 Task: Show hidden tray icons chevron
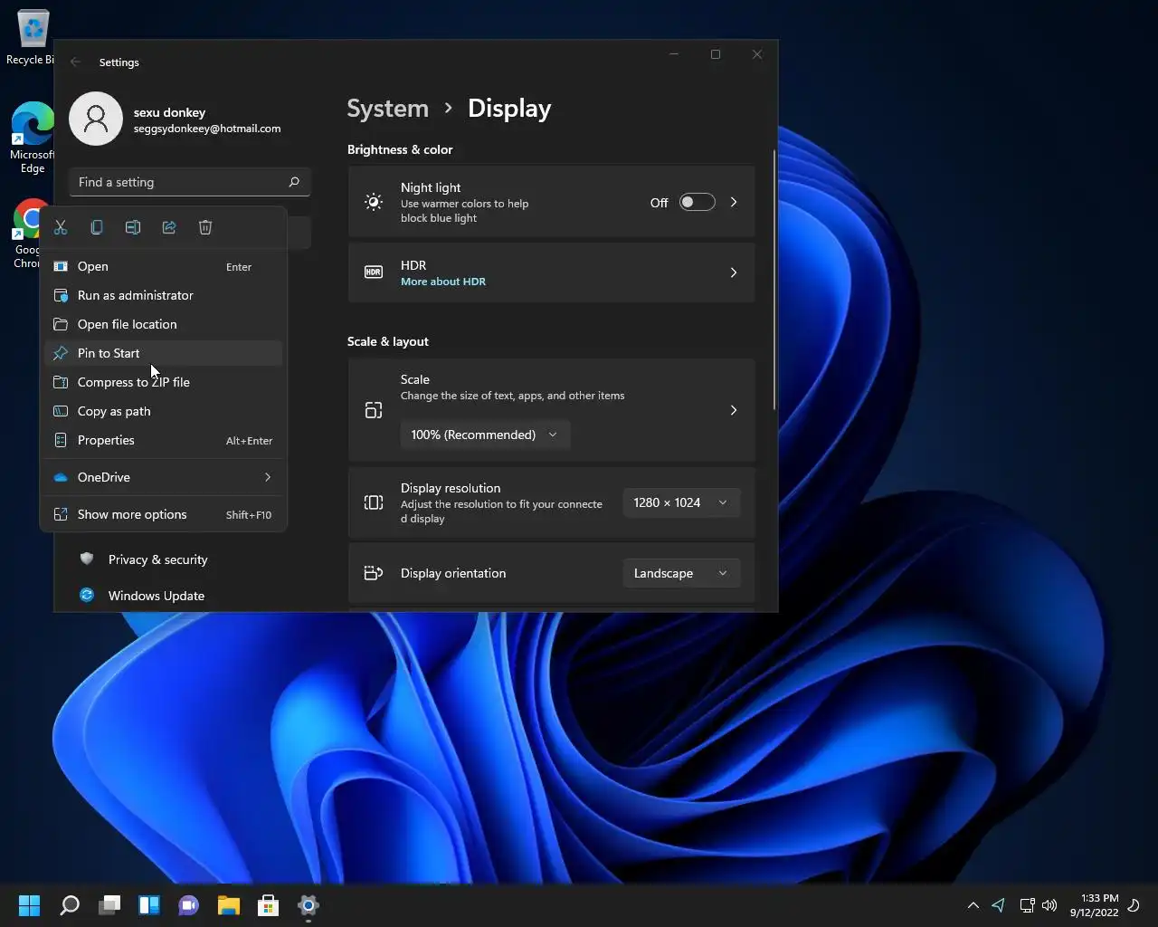(x=973, y=905)
